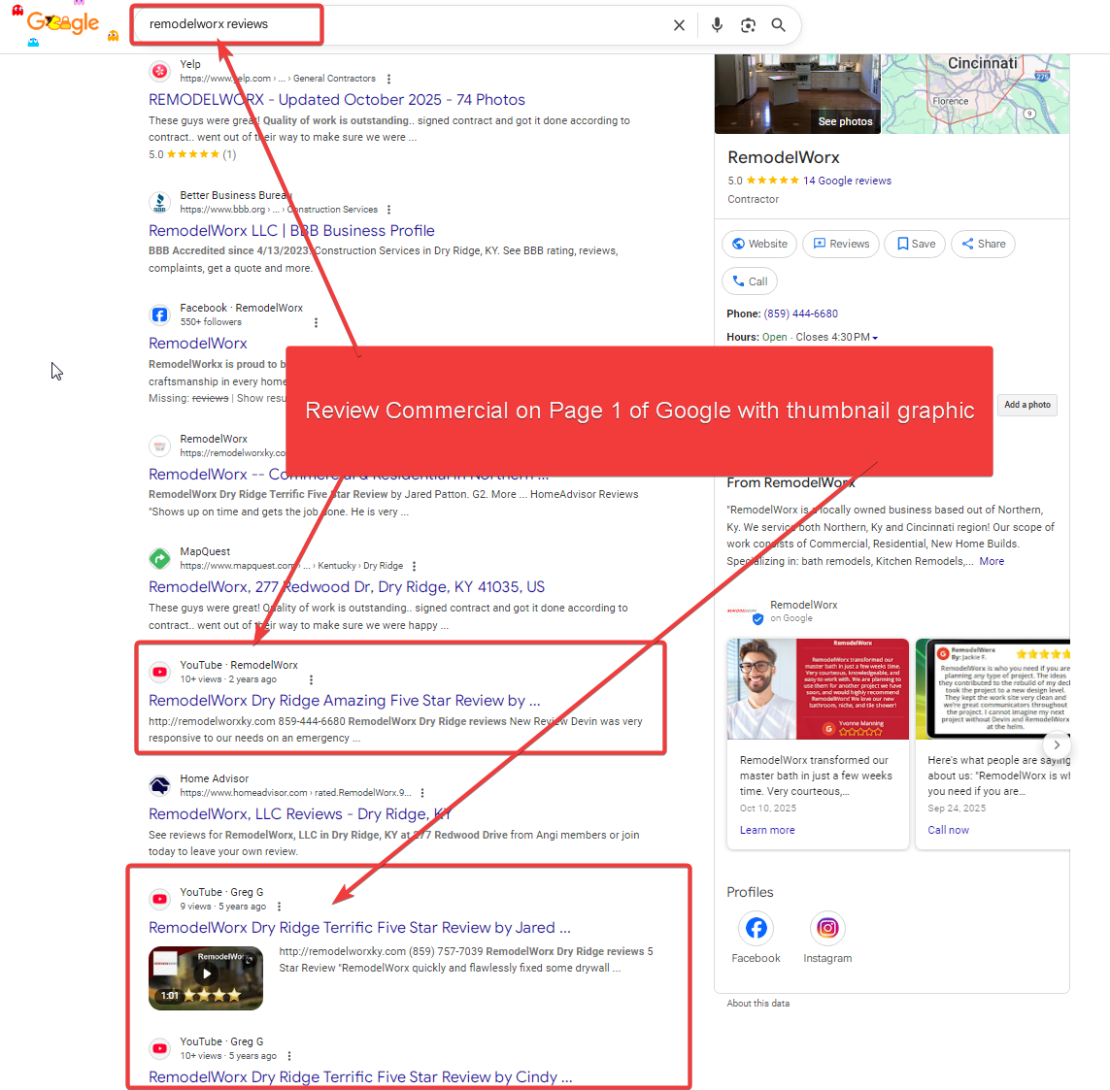Open the Facebook profile icon in Profiles

[757, 928]
